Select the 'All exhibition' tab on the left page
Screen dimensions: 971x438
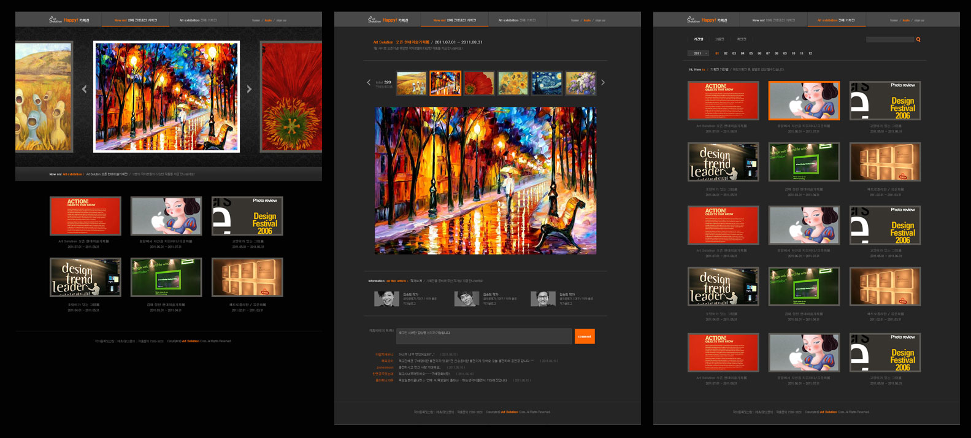click(198, 20)
